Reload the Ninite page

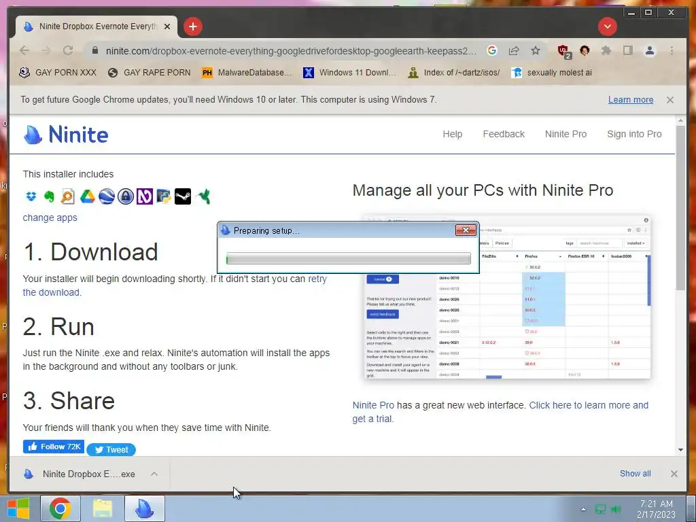68,50
